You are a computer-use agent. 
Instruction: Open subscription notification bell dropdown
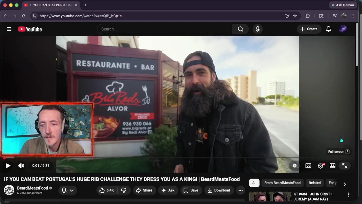(68, 190)
